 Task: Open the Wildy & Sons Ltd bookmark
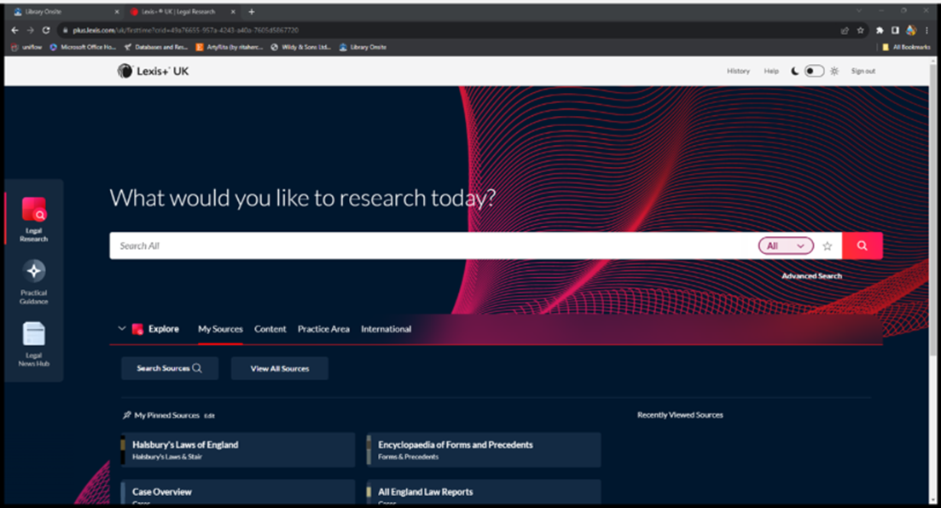click(300, 47)
